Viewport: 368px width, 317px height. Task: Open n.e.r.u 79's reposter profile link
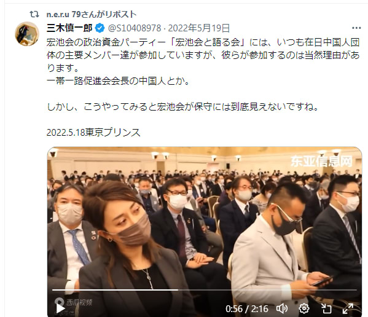[92, 14]
